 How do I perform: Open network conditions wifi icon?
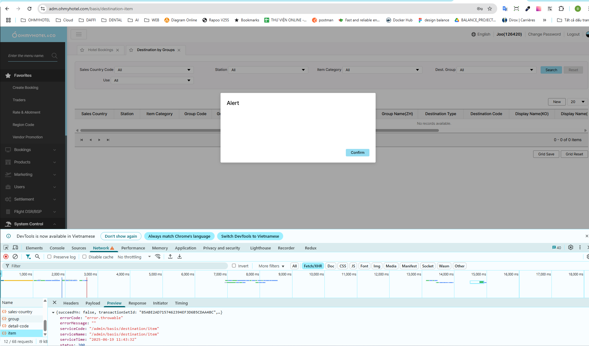158,257
